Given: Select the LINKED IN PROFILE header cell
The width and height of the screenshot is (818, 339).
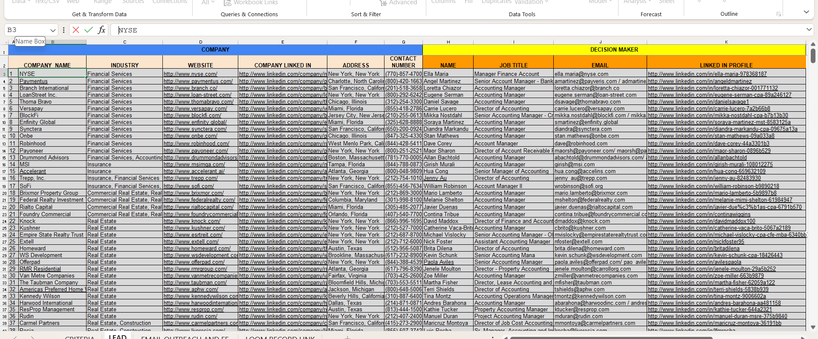Looking at the screenshot, I should click(726, 62).
